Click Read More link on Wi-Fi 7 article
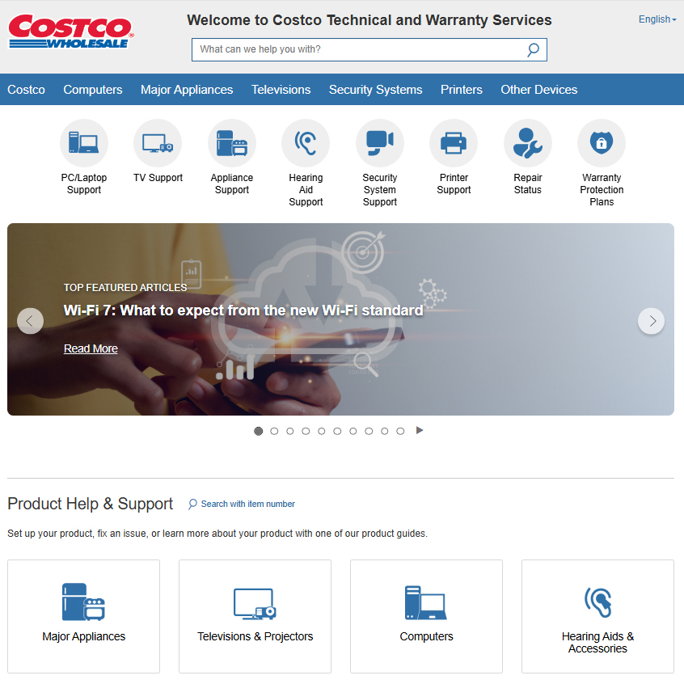Screen dimensions: 684x684 (x=91, y=348)
